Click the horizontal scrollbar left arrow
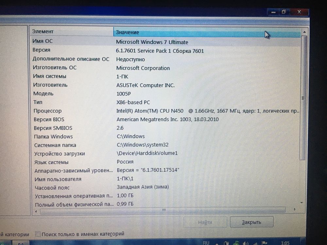Viewport: 327px width, 245px height. (36, 211)
